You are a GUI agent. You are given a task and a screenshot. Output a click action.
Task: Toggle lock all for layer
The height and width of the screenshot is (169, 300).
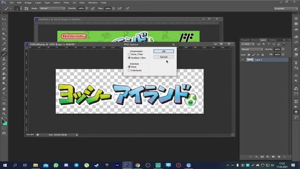tap(262, 54)
